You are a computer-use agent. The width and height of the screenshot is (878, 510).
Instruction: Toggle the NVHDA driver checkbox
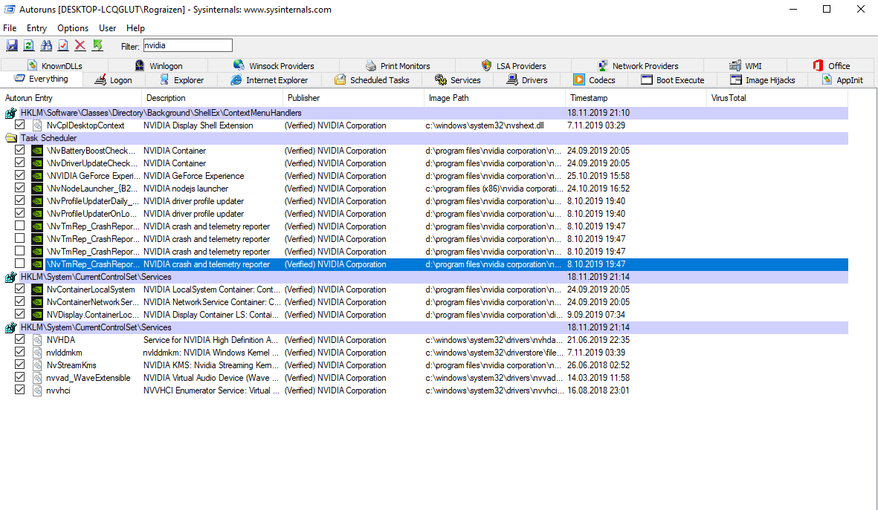pos(19,339)
